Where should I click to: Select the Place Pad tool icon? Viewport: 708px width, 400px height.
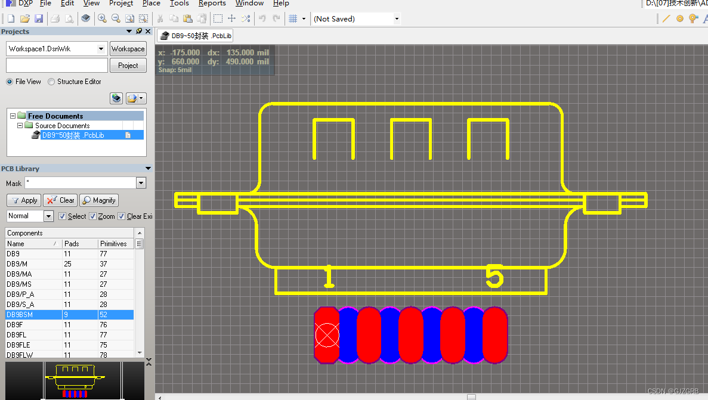point(679,18)
